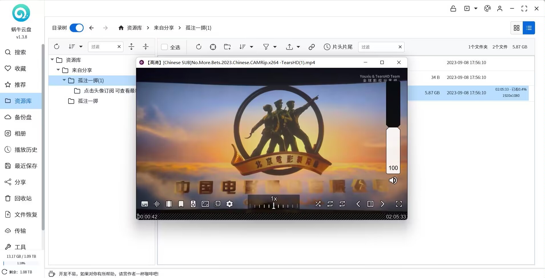545x278 pixels.
Task: Open 播放历史 in the sidebar
Action: (21, 150)
